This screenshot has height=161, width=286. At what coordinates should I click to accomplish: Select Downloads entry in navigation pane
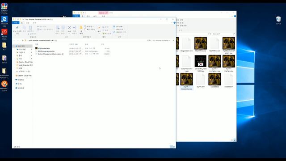pyautogui.click(x=21, y=53)
